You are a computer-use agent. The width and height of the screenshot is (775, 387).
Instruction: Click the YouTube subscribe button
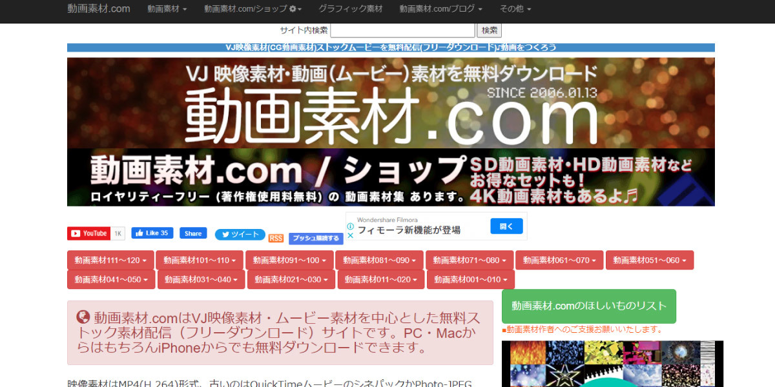89,233
